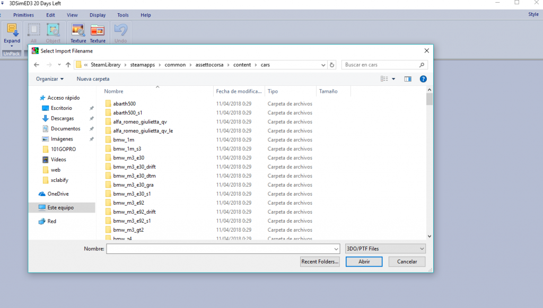
Task: Select Este equipo in the navigation pane
Action: coord(60,208)
